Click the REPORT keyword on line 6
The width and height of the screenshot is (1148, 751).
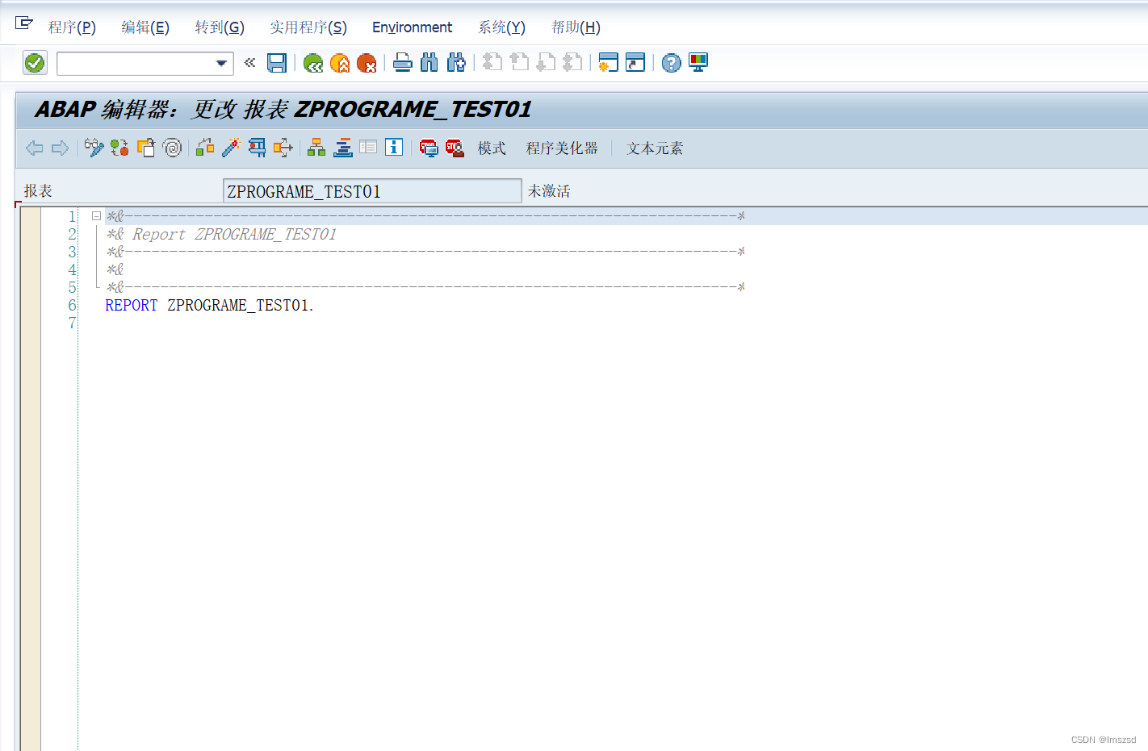[x=131, y=305]
